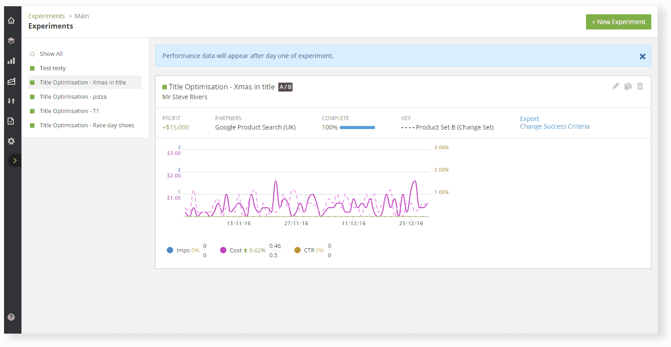The width and height of the screenshot is (671, 347).
Task: Dismiss the performance data notice
Action: (x=642, y=56)
